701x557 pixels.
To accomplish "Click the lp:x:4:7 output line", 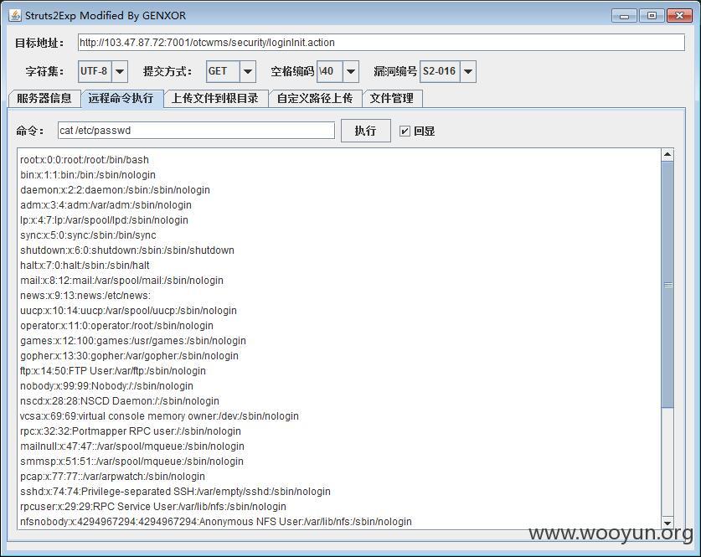I will pyautogui.click(x=104, y=220).
